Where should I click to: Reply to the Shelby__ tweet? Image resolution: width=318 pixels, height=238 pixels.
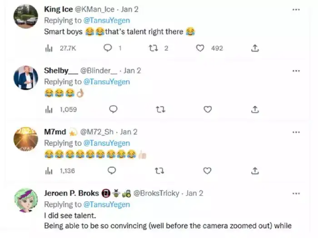(113, 109)
